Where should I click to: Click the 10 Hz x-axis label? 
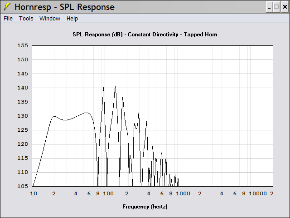[34, 194]
